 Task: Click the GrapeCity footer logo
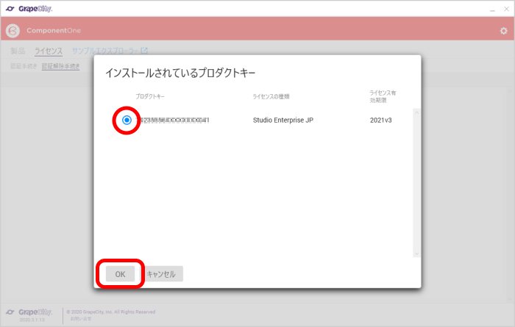(29, 312)
